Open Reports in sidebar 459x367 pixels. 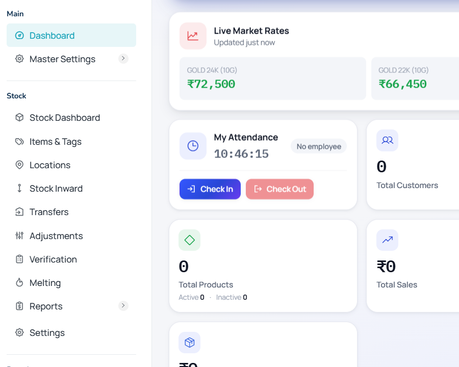[71, 306]
